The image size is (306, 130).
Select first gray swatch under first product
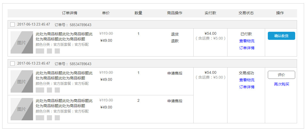coord(40,51)
